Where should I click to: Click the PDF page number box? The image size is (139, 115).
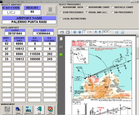(x=85, y=32)
